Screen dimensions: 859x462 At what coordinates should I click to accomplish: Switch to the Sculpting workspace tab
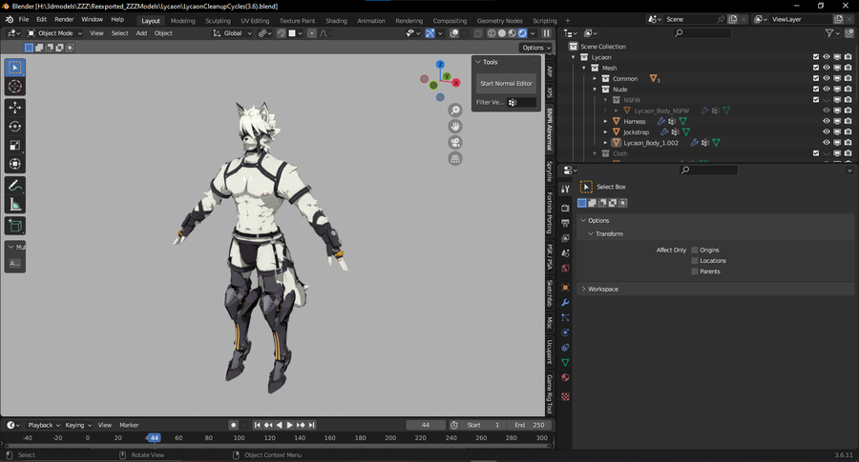pyautogui.click(x=218, y=20)
